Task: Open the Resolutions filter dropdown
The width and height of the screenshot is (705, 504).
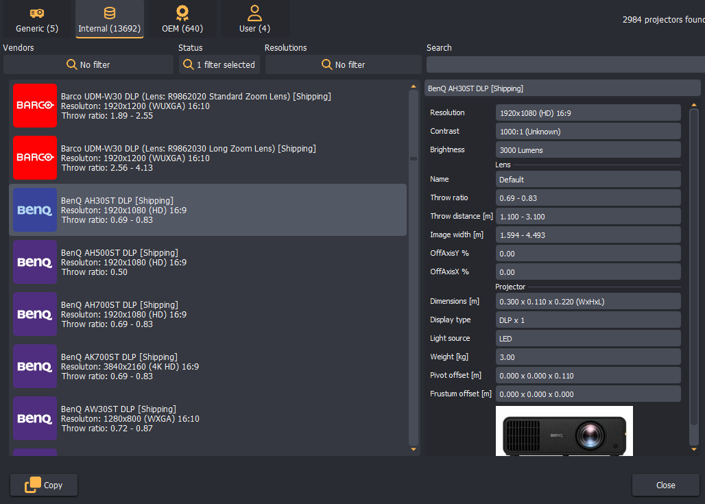Action: tap(343, 64)
